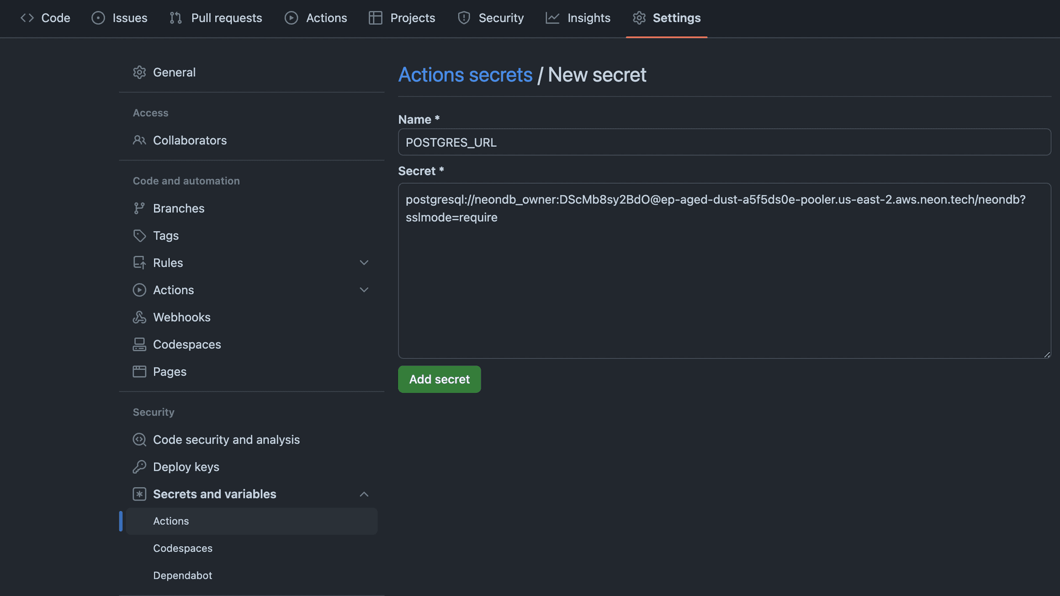The image size is (1060, 596).
Task: Select Dependabot under Secrets and variables
Action: [x=182, y=575]
